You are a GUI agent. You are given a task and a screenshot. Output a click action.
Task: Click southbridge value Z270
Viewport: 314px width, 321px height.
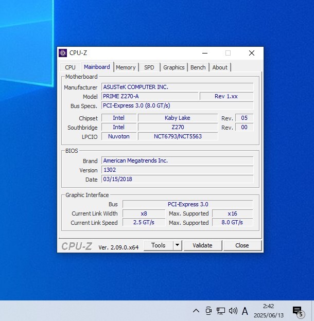click(178, 127)
